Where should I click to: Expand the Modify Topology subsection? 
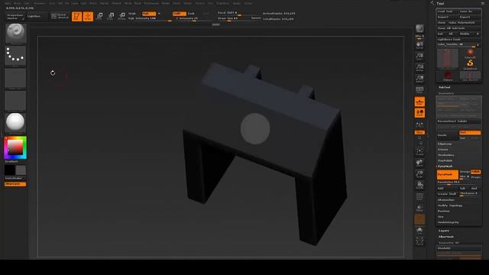tap(450, 205)
